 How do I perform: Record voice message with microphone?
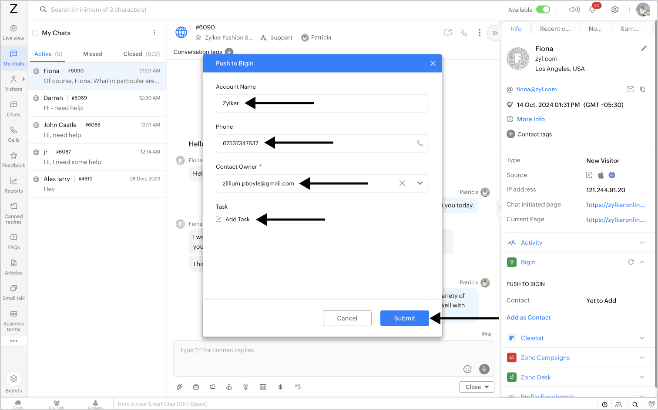(484, 369)
